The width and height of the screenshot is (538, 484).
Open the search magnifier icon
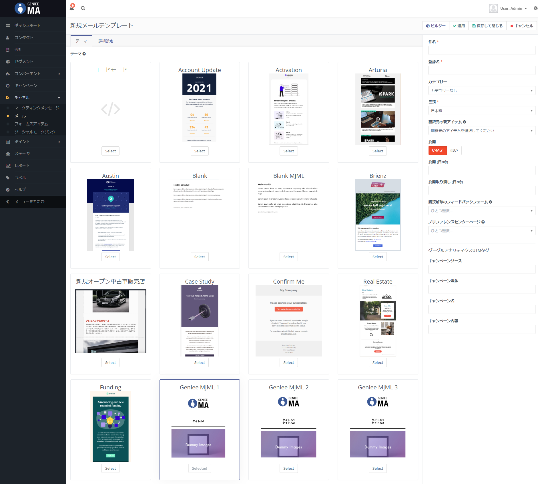(x=83, y=8)
